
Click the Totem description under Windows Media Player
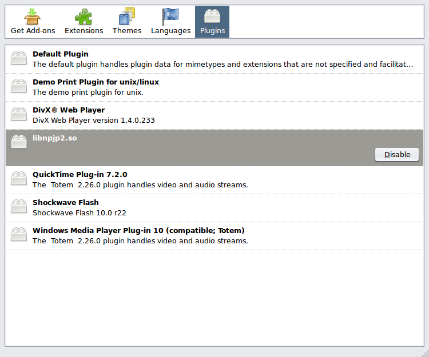click(140, 241)
